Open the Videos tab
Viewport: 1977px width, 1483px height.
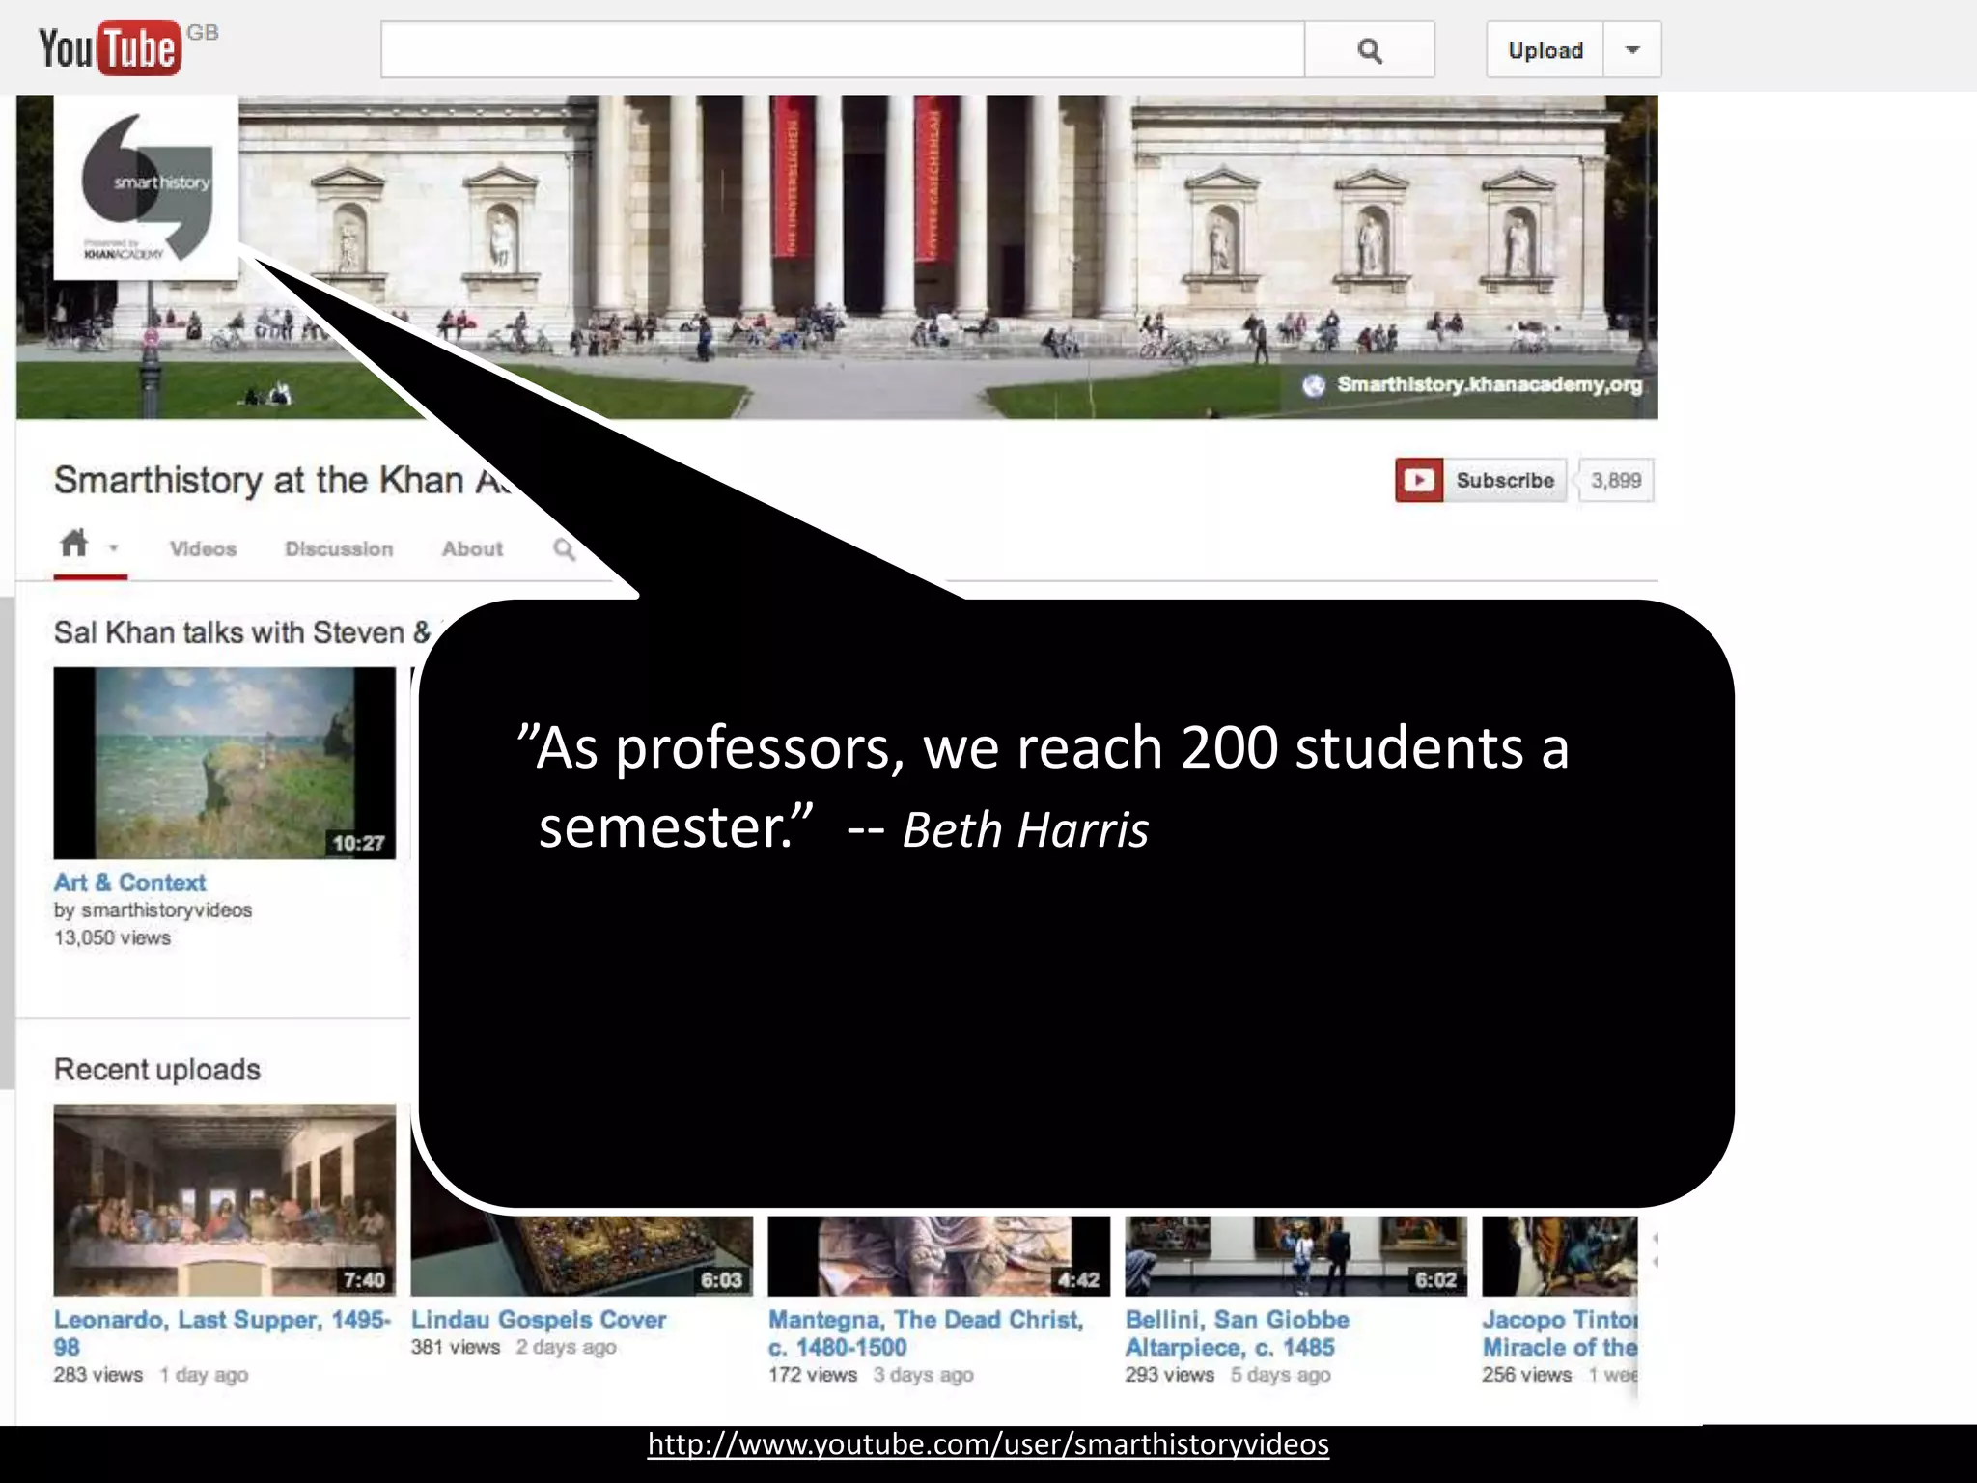click(x=203, y=548)
